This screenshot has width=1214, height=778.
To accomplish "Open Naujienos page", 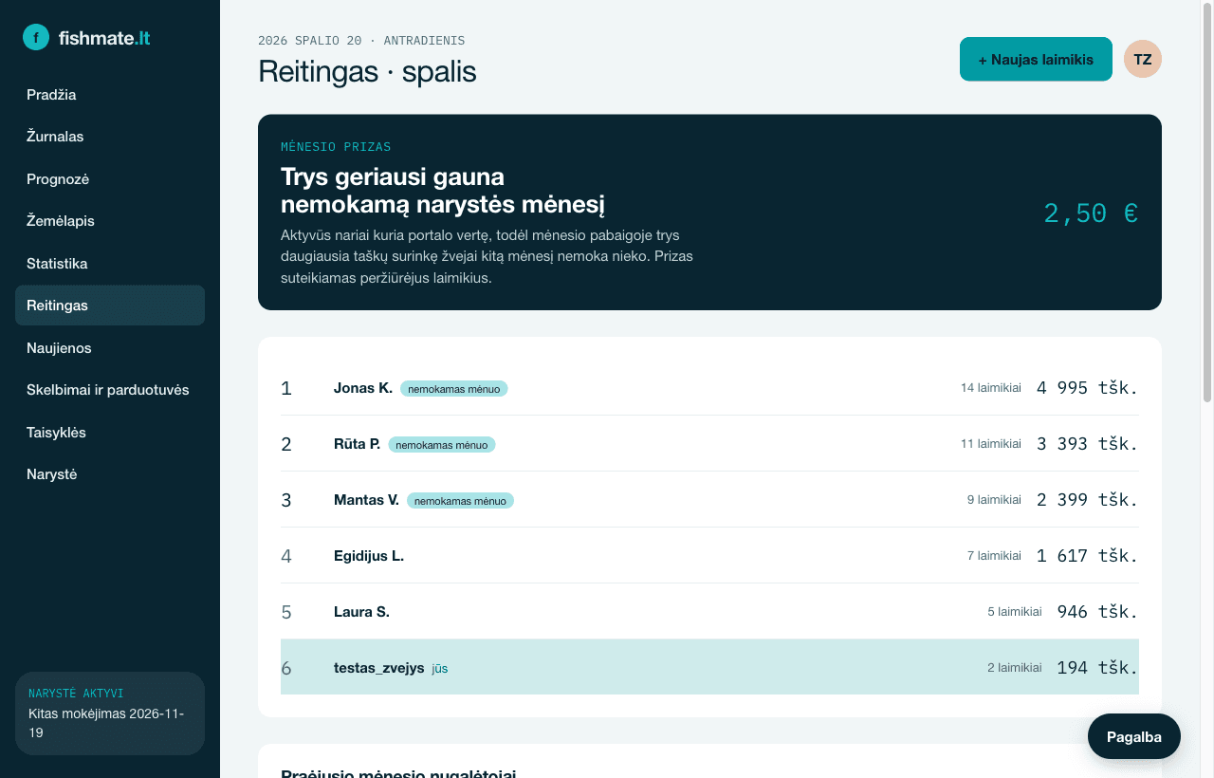I will [x=110, y=348].
